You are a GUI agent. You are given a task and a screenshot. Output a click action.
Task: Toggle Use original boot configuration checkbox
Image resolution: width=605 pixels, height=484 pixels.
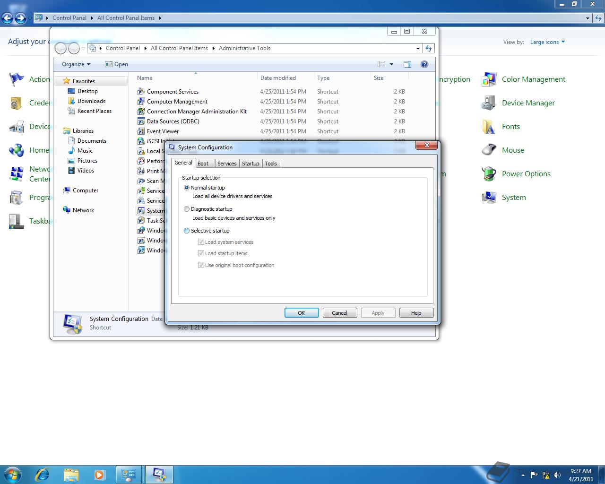(x=201, y=265)
